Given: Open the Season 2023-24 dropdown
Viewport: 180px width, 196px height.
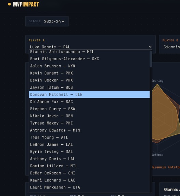Looking at the screenshot, I should pos(54,21).
